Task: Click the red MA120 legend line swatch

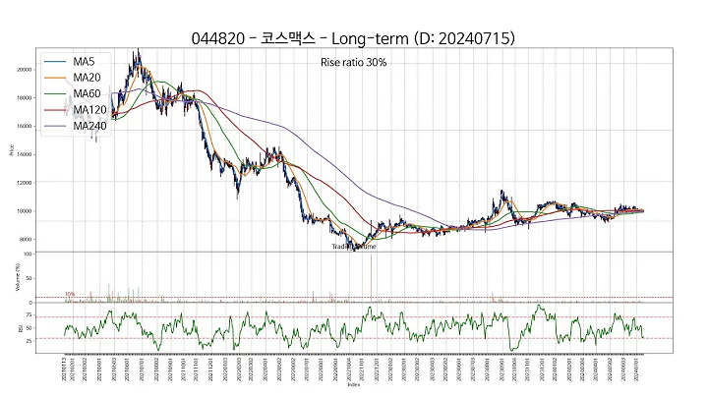Action: (55, 110)
